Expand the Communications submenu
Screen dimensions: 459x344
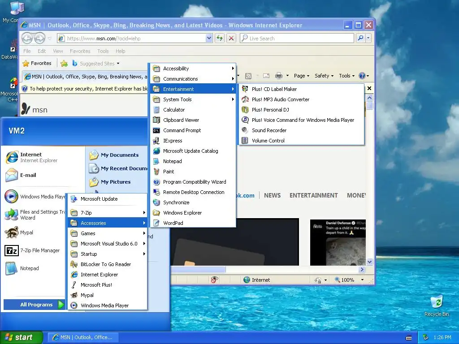click(x=193, y=79)
